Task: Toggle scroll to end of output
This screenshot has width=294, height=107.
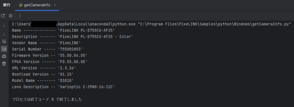Action: click(4, 49)
